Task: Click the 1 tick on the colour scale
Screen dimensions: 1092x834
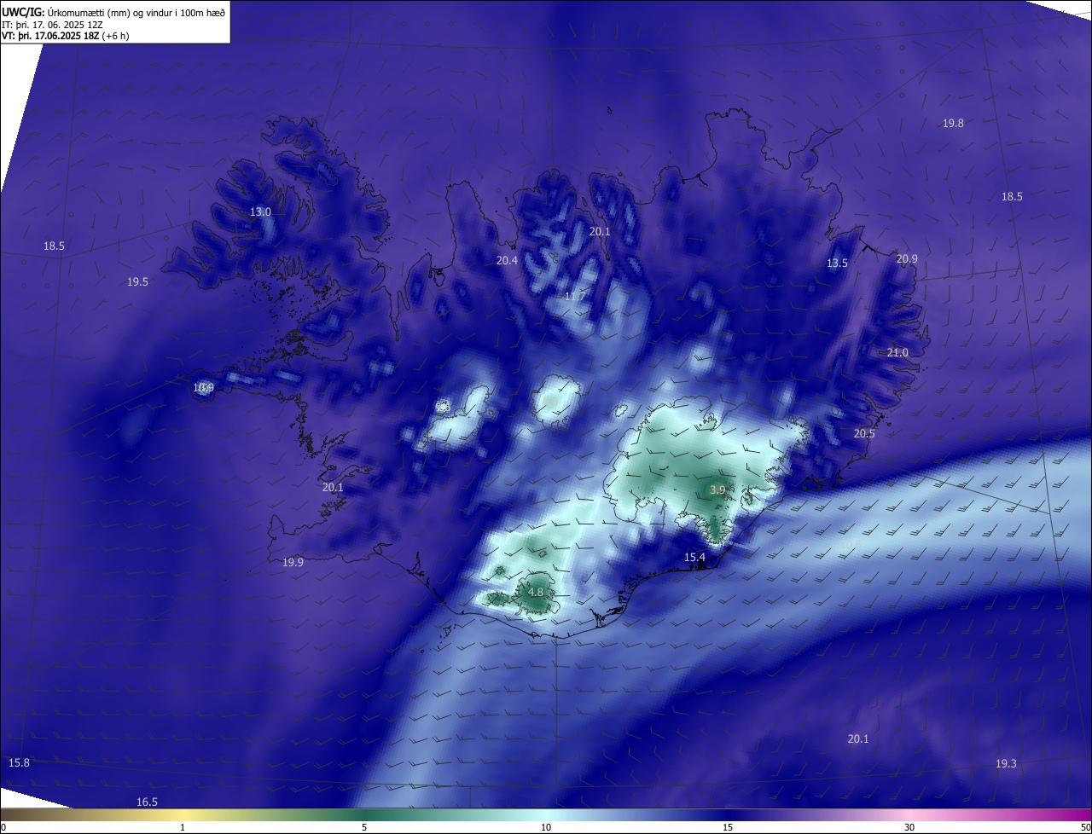Action: [183, 827]
